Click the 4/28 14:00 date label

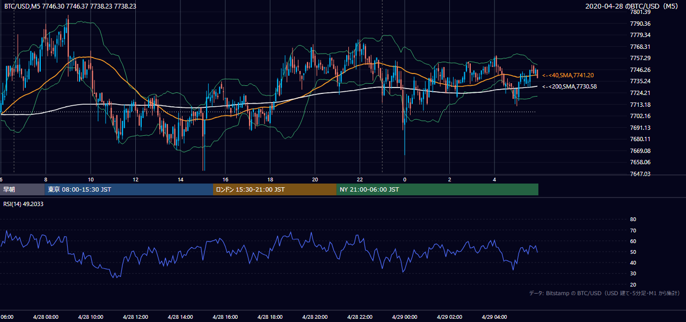pos(180,317)
